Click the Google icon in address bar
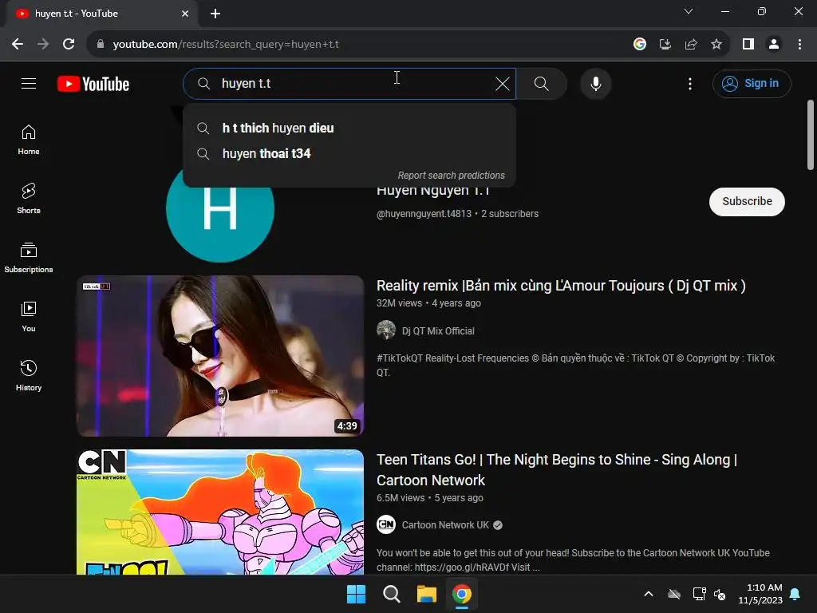 640,45
